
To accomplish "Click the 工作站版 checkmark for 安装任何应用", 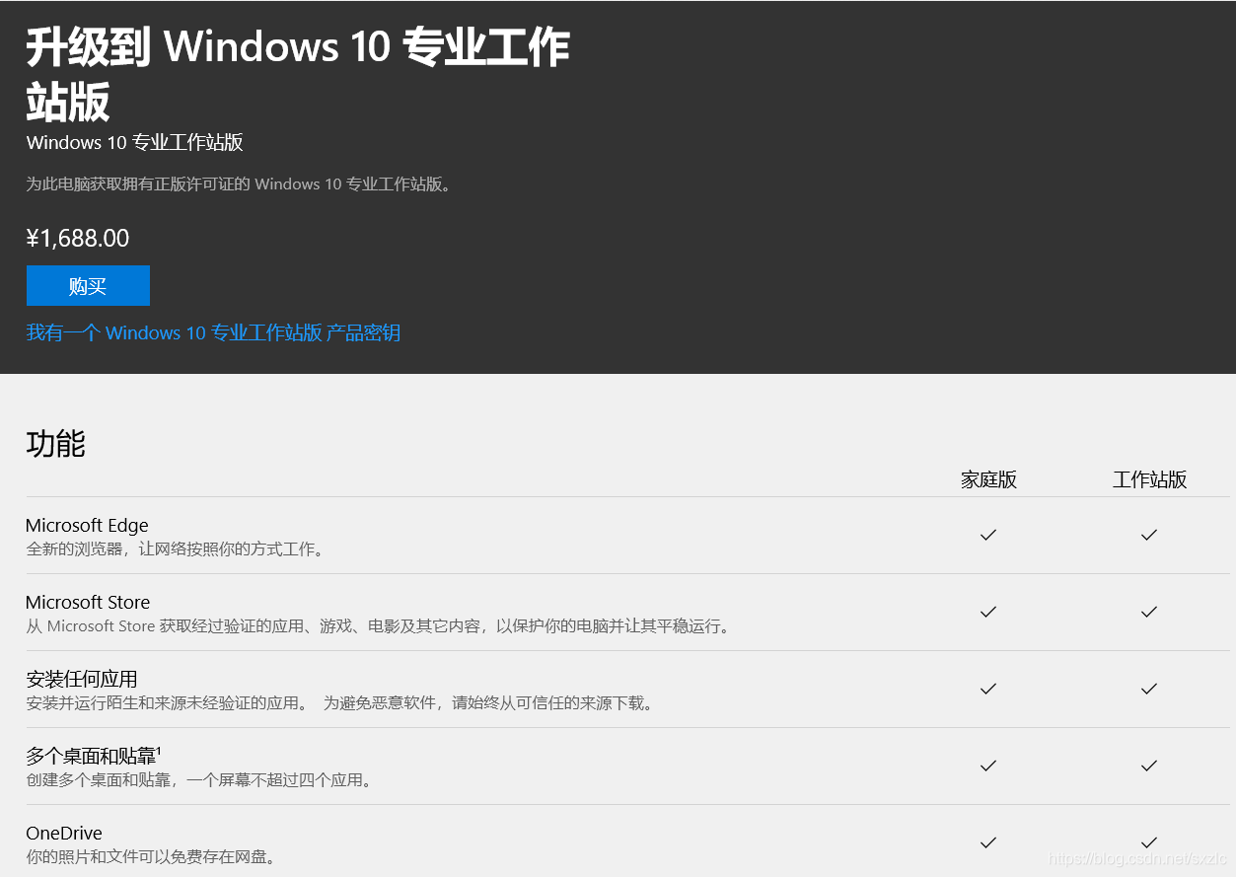I will (x=1148, y=689).
